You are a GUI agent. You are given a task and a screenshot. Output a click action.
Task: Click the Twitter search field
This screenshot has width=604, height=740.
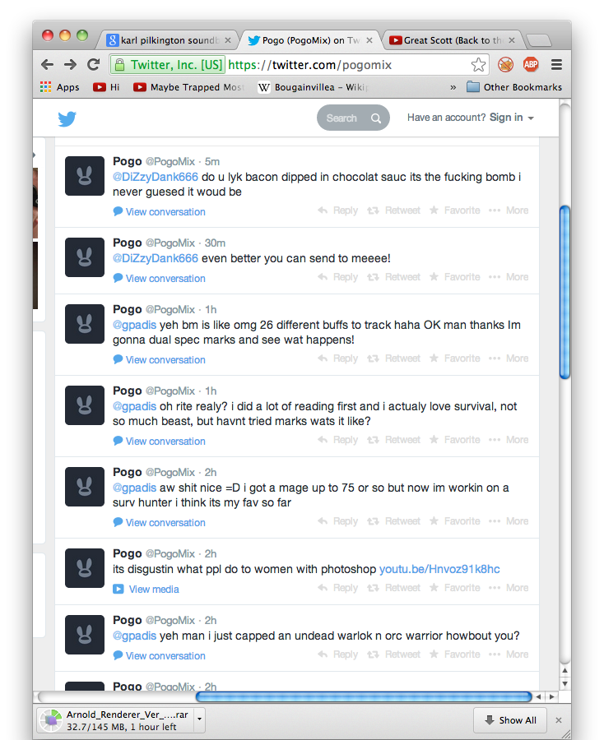click(x=343, y=118)
